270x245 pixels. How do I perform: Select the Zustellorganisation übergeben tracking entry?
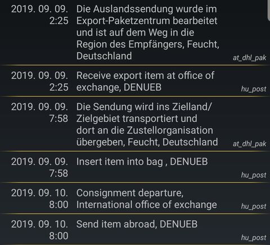pos(135,124)
